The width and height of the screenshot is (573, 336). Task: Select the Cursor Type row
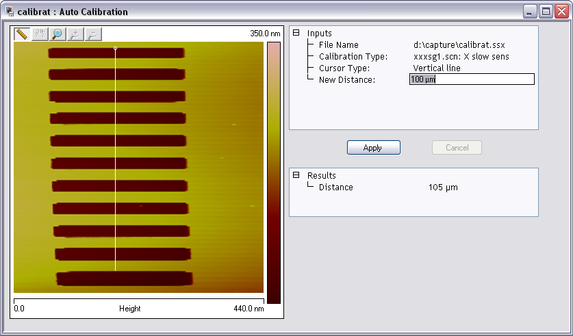[x=344, y=68]
